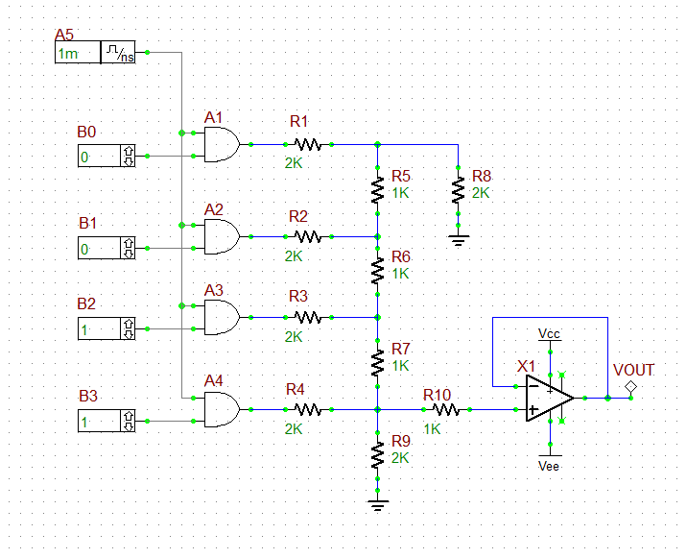687x558 pixels.
Task: Select the A4 AND gate symbol
Action: pos(223,410)
